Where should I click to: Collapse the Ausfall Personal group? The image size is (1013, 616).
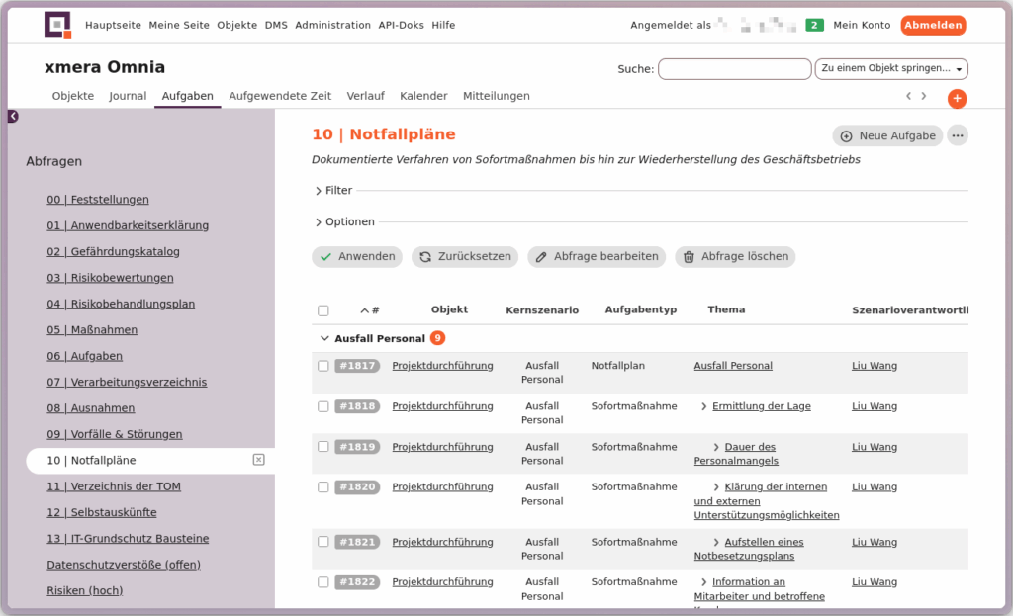coord(324,338)
